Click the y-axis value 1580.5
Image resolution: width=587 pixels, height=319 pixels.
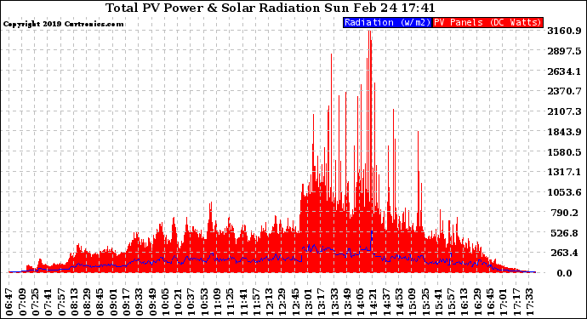pos(564,152)
